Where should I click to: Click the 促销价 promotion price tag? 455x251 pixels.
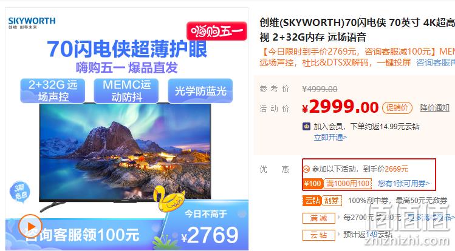(x=397, y=108)
